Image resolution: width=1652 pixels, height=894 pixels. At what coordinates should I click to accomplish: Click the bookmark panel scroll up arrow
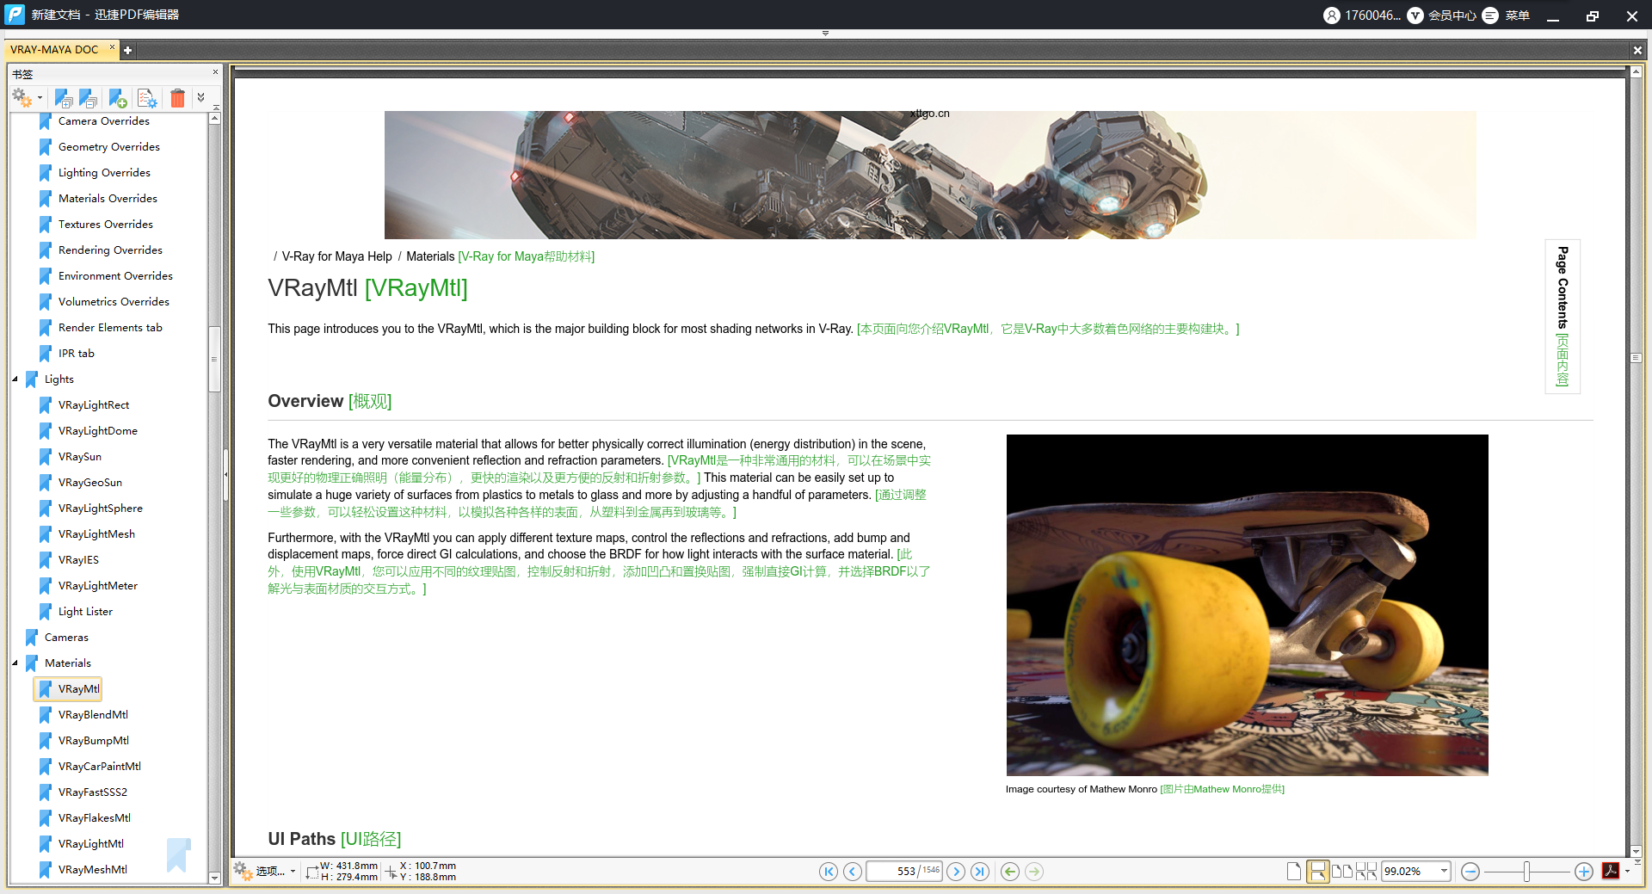coord(215,118)
